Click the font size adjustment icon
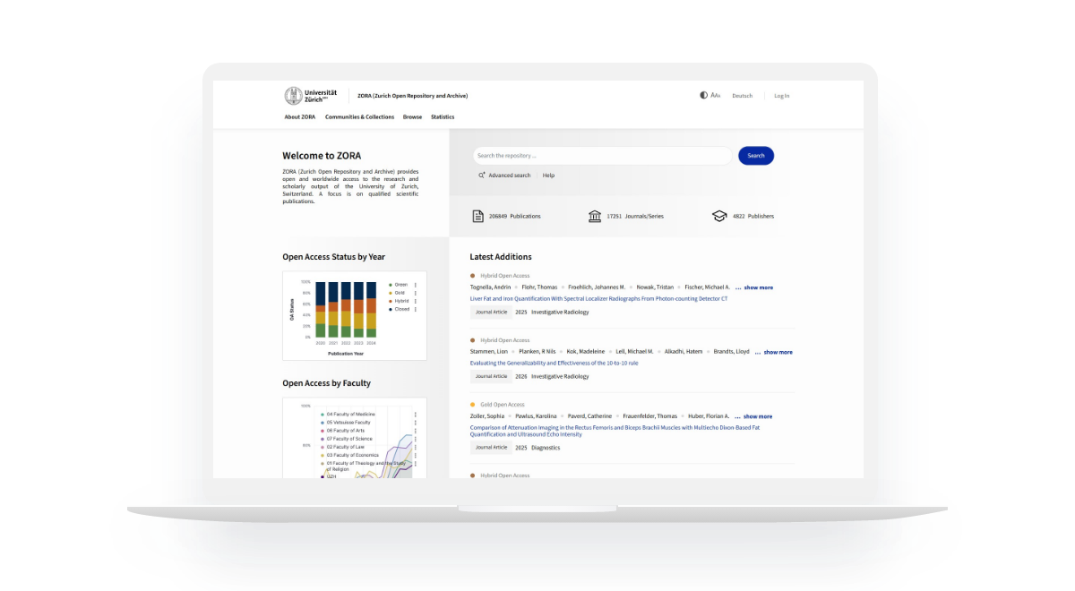The height and width of the screenshot is (591, 1075). pyautogui.click(x=716, y=96)
